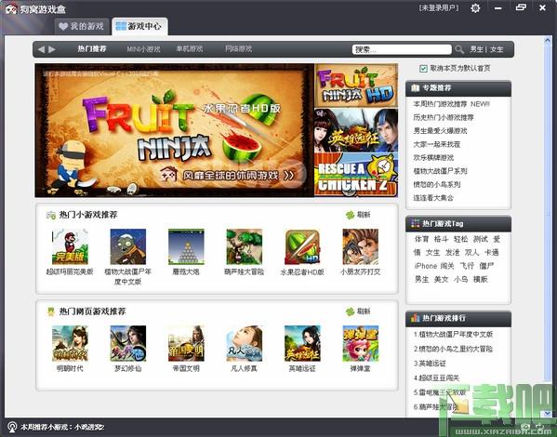
Task: Filter by 女生 link
Action: [x=497, y=49]
